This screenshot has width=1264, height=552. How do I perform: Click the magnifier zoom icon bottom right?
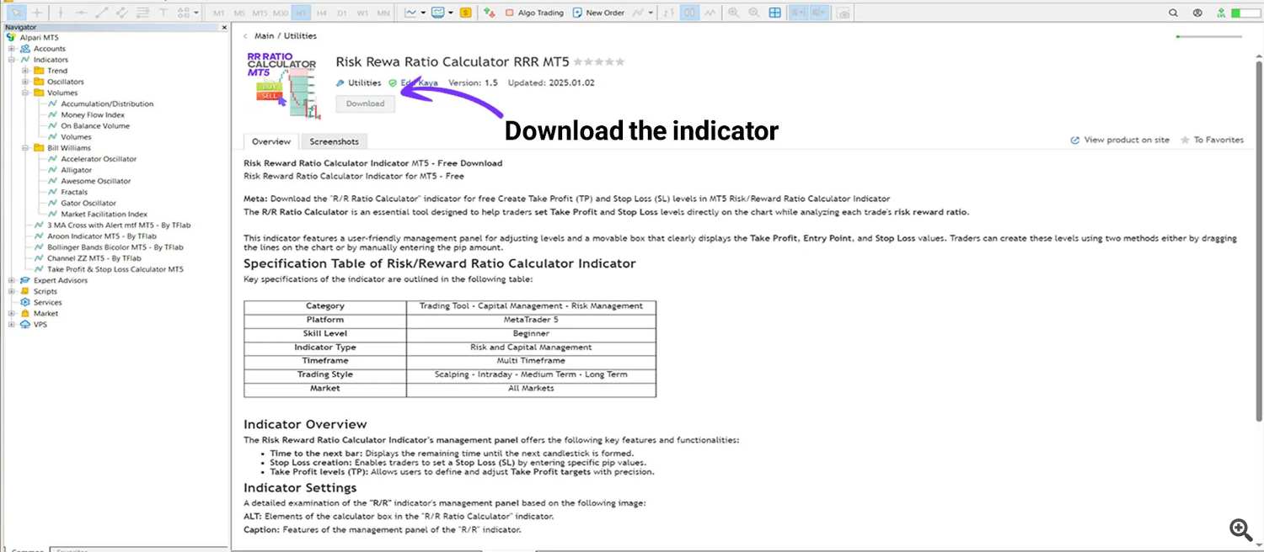pos(1240,529)
